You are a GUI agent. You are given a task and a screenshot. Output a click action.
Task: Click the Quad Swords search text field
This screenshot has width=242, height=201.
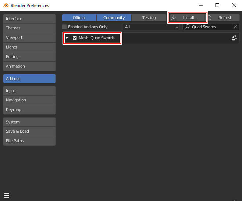210,27
